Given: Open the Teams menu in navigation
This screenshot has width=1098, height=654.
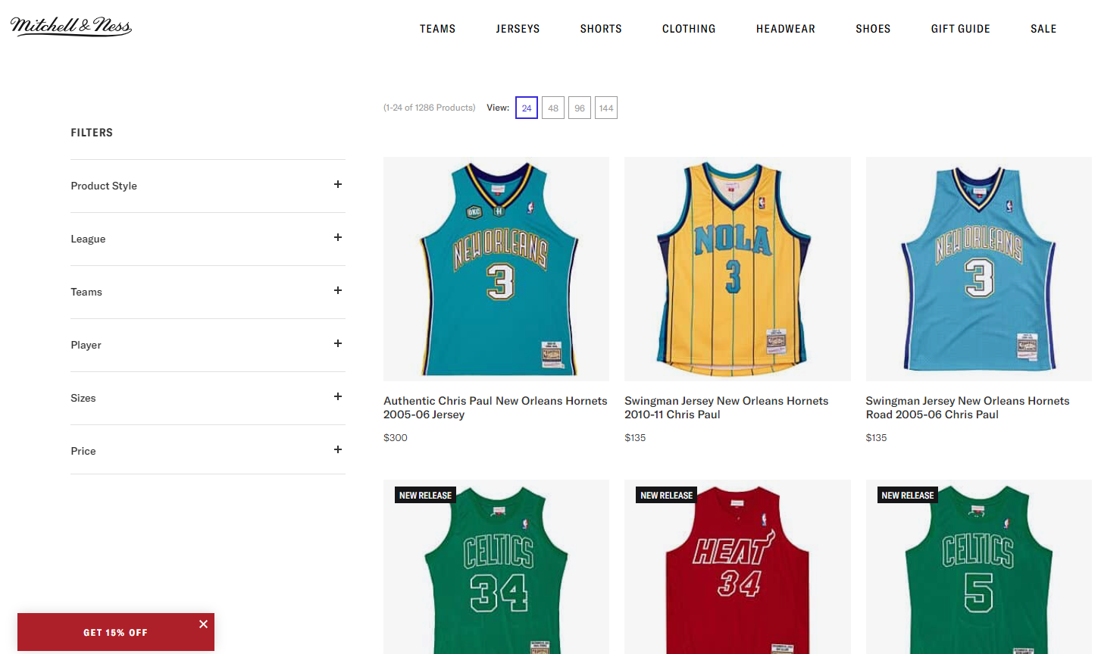Looking at the screenshot, I should coord(437,29).
